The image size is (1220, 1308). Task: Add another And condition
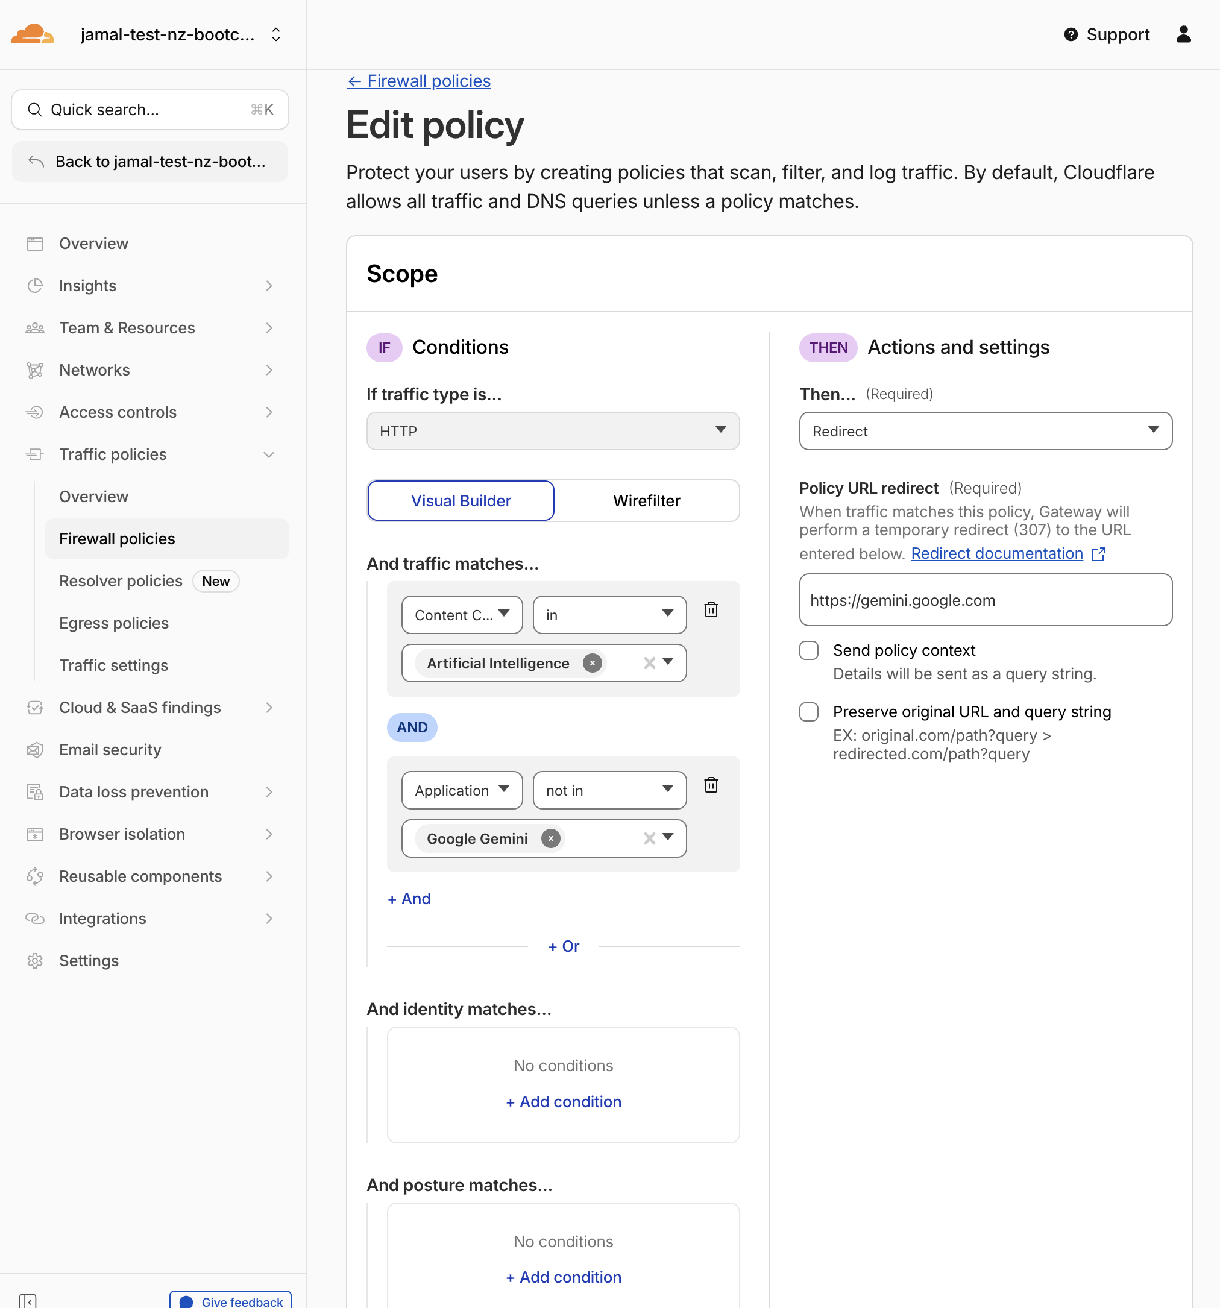point(409,899)
